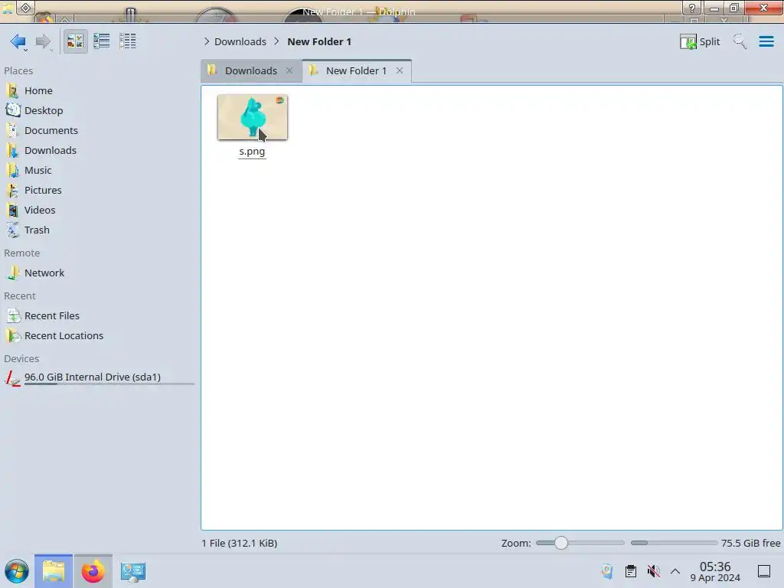Open the start menu orb

pos(17,571)
